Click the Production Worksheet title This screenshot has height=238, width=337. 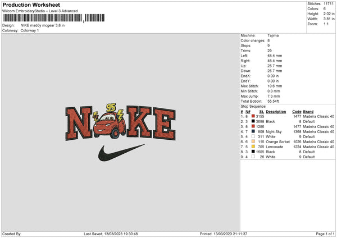click(x=31, y=4)
